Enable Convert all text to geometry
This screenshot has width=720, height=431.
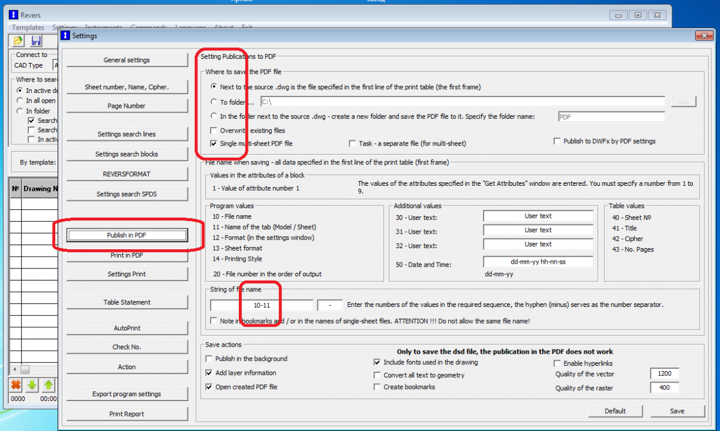click(x=377, y=375)
